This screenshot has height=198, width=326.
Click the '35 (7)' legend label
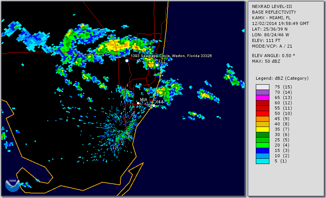282,129
